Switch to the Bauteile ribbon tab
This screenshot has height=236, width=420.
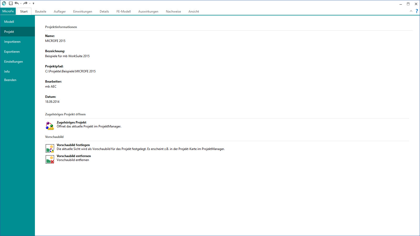point(41,12)
